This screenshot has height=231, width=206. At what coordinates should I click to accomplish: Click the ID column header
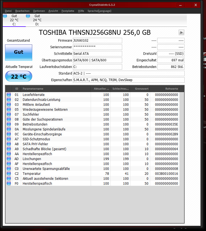[16, 89]
